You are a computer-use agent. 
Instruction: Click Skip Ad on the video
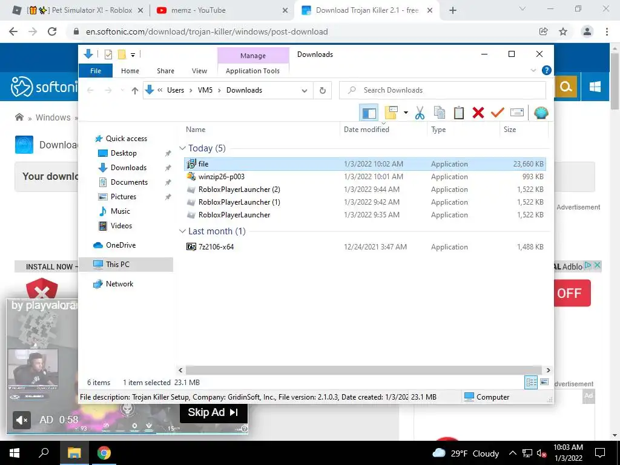214,412
